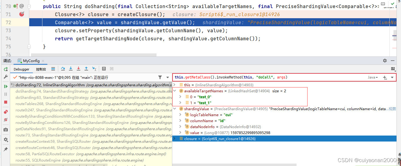Click the green inspection checkmark in the editor
401x166 pixels.
coord(392,3)
